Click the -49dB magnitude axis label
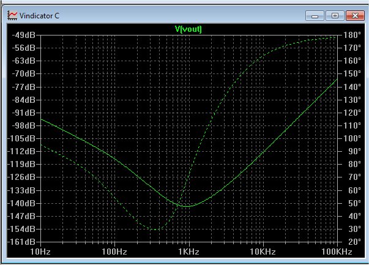Viewport: 369px width, 265px height. [23, 35]
